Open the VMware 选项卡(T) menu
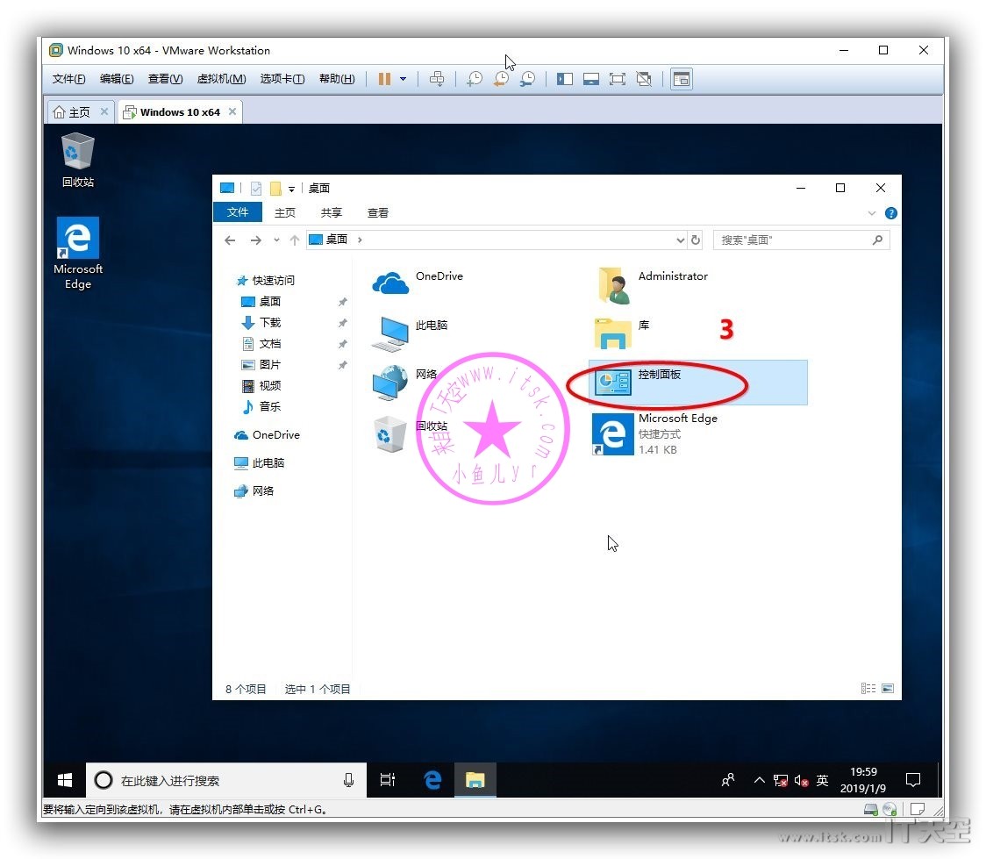This screenshot has width=986, height=859. [x=282, y=79]
